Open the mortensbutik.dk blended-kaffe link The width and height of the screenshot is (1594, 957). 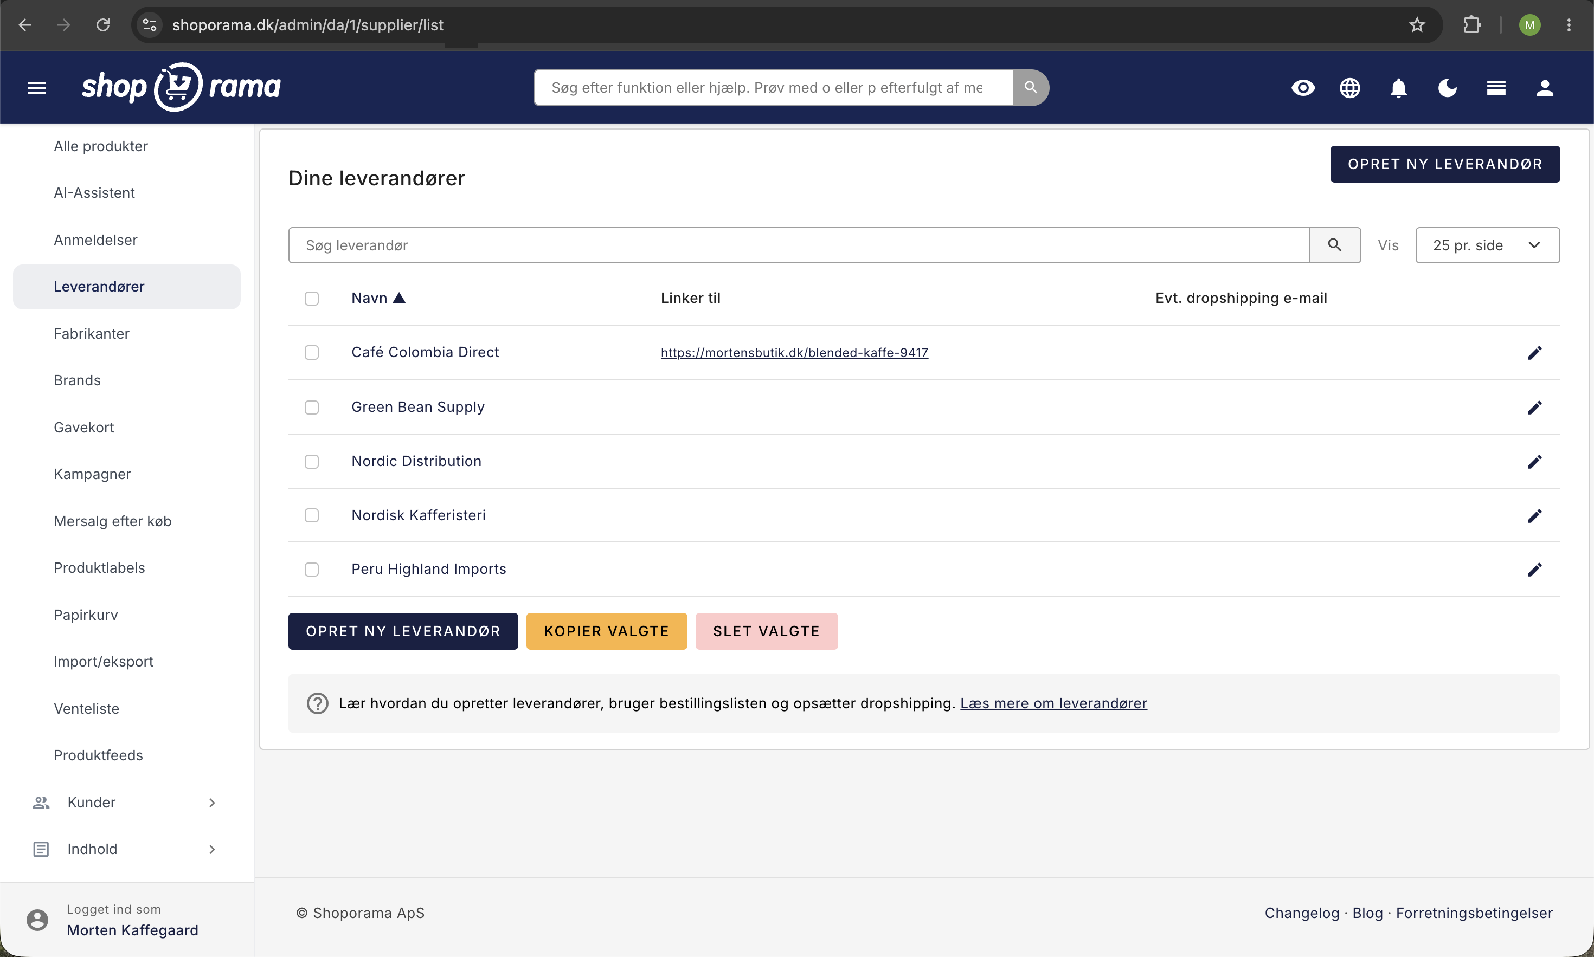tap(794, 353)
